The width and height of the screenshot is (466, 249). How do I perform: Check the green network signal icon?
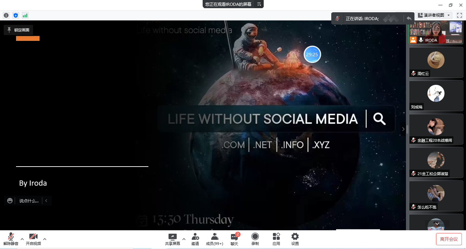(x=25, y=15)
